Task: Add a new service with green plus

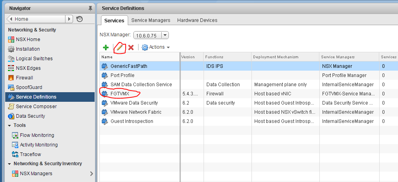Action: [x=106, y=47]
